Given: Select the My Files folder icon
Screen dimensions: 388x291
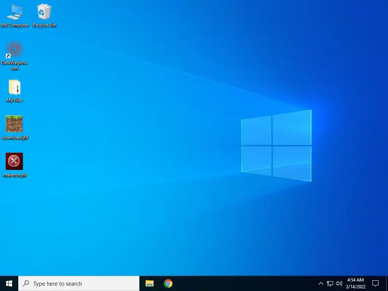Looking at the screenshot, I should click(15, 91).
